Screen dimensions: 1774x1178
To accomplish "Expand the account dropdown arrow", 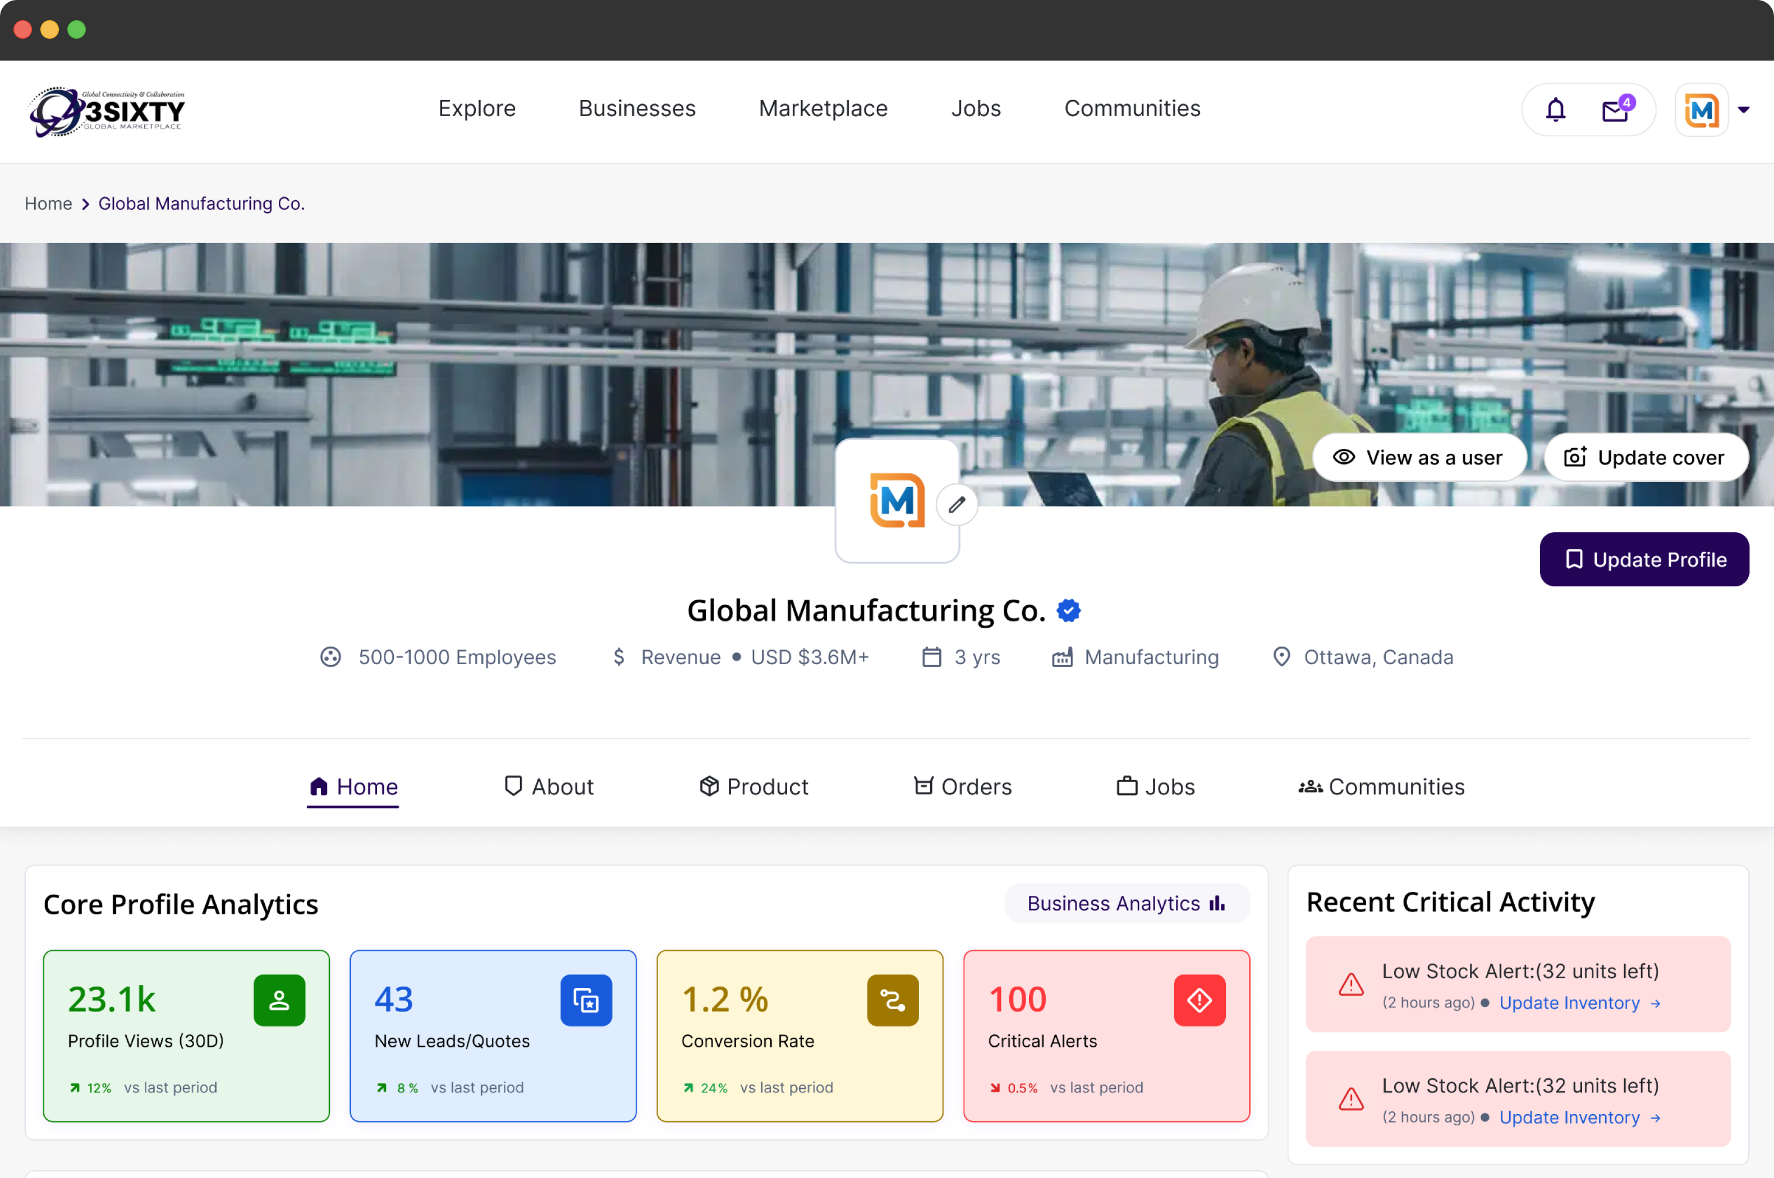I will [1744, 110].
